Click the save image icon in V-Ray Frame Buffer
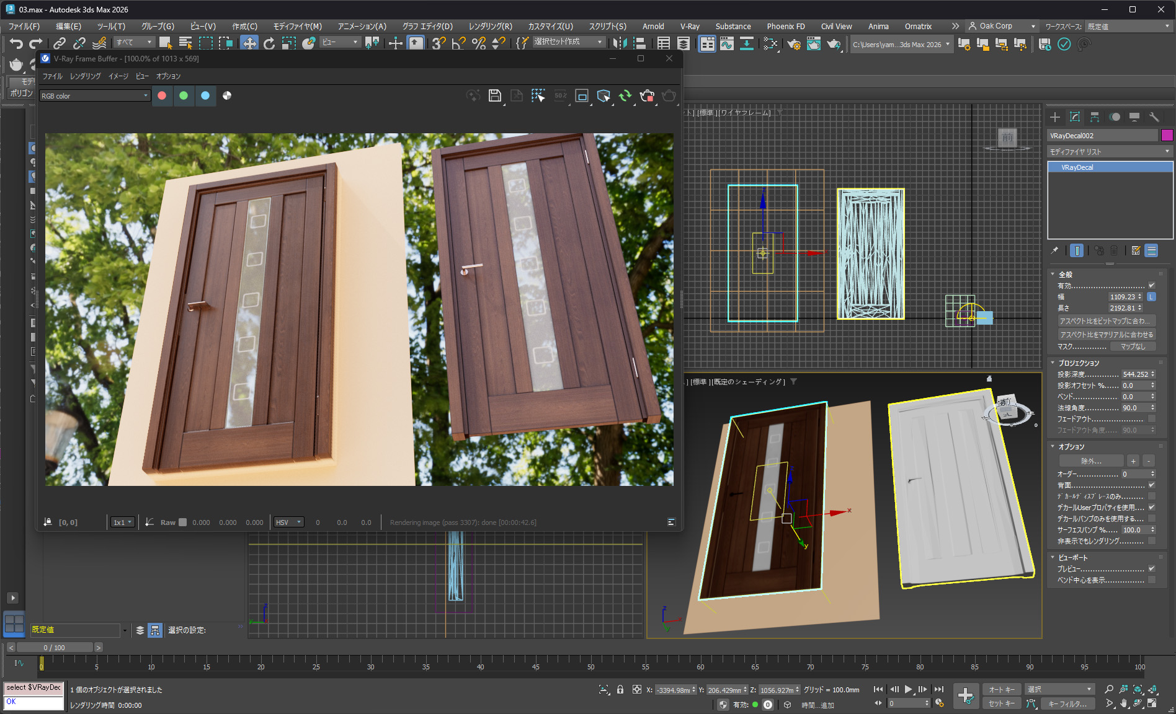This screenshot has width=1176, height=714. click(x=494, y=95)
